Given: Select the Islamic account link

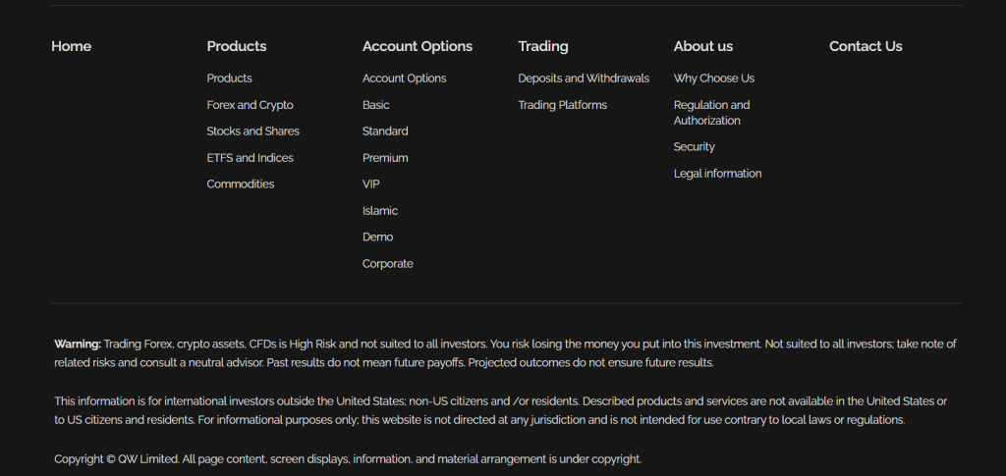Looking at the screenshot, I should [379, 211].
